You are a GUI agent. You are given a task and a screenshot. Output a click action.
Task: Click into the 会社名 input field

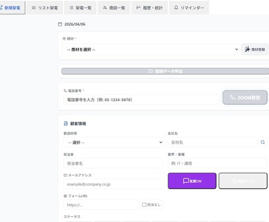tap(212, 142)
